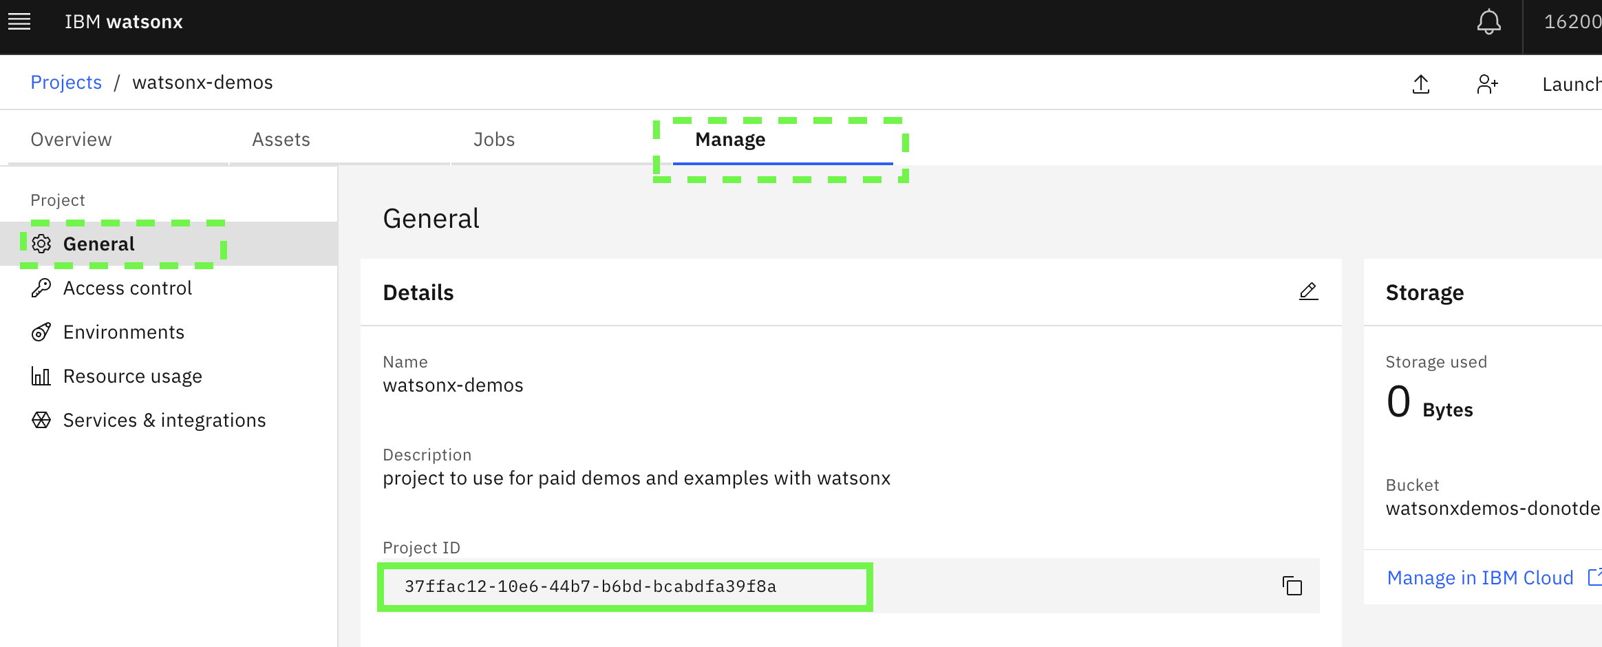Click the project name value watsonx-demos

[x=453, y=385]
